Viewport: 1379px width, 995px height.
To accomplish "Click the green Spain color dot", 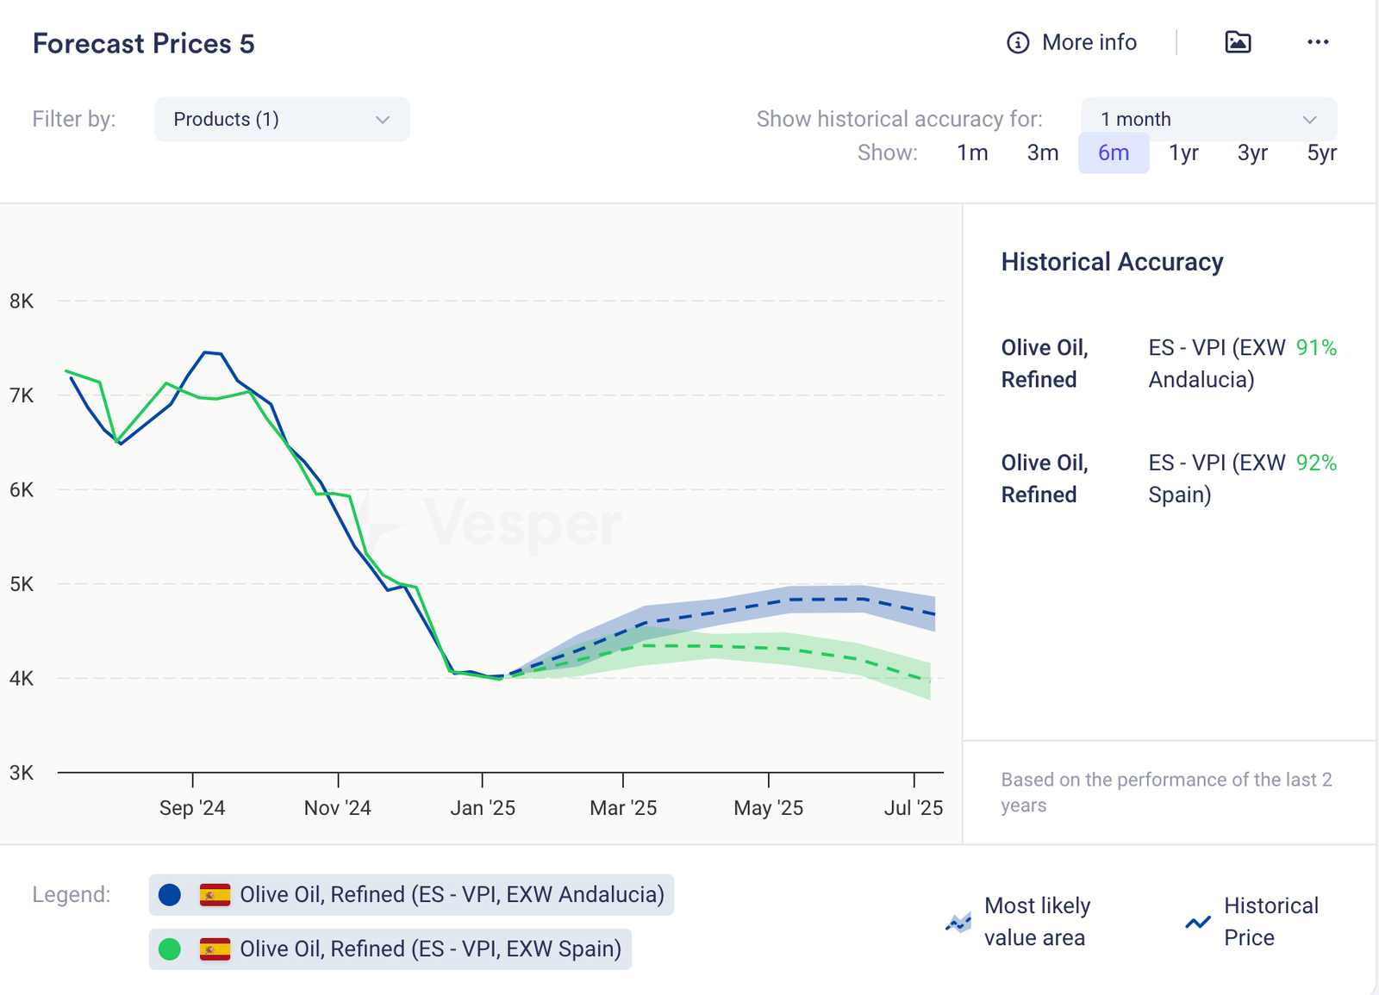I will [x=170, y=949].
